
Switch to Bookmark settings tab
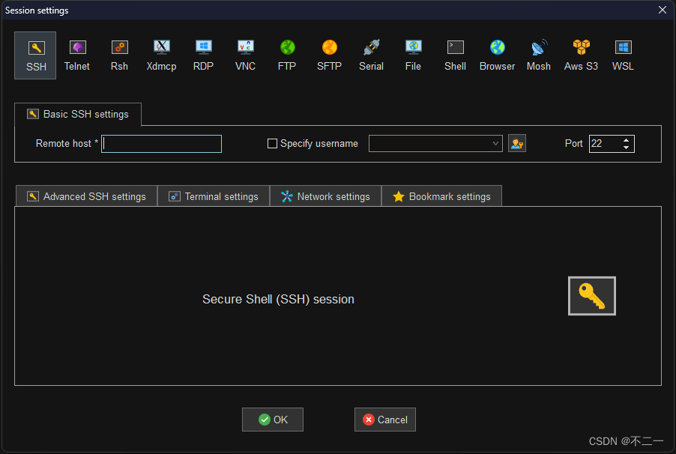441,196
